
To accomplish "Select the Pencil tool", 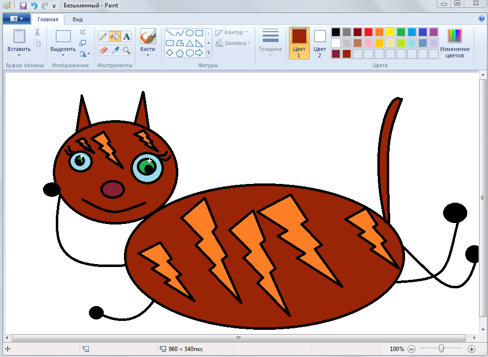I will pyautogui.click(x=103, y=36).
